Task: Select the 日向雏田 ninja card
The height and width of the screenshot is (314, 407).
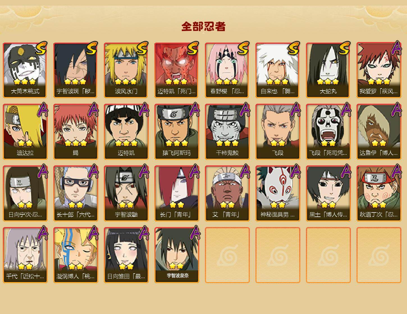Action: pyautogui.click(x=126, y=255)
